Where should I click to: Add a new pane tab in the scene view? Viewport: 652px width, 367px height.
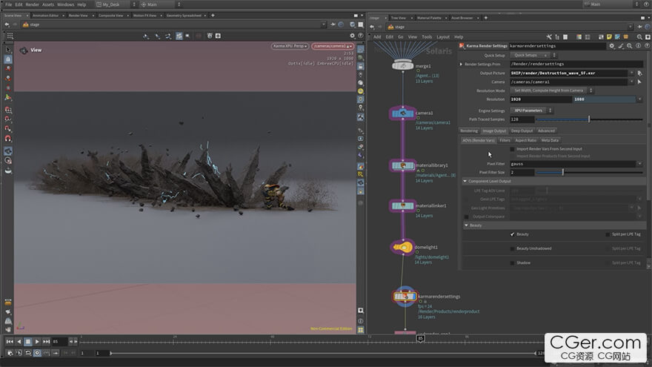coord(213,16)
